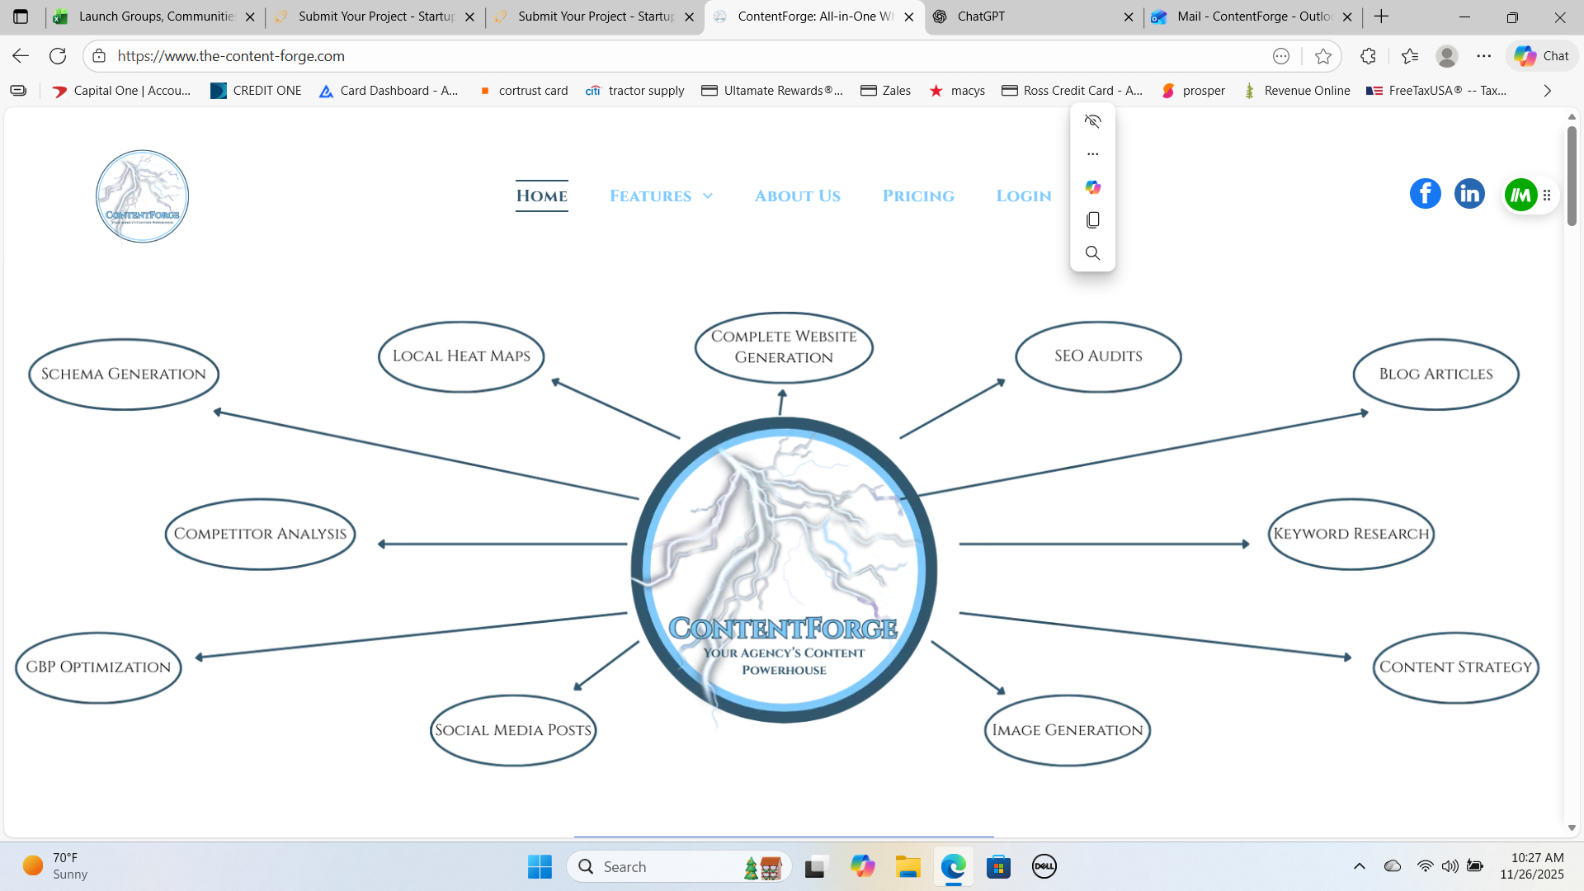Image resolution: width=1584 pixels, height=891 pixels.
Task: Open Ross Credit Card bookmark
Action: click(1072, 91)
